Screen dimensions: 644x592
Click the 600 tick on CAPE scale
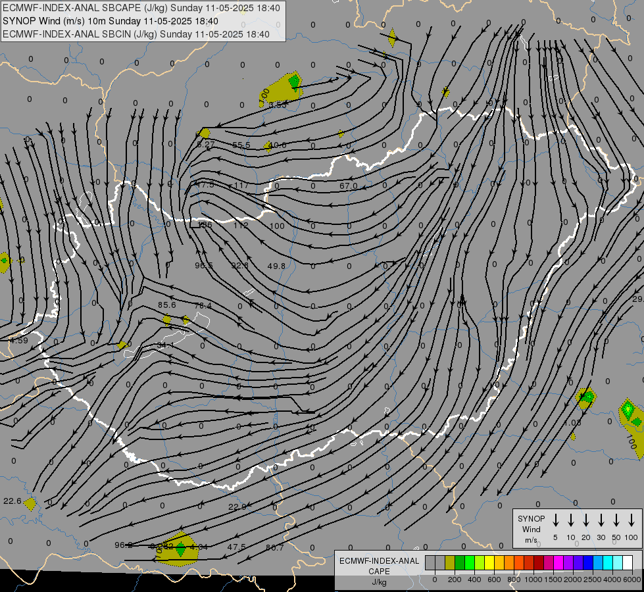(x=494, y=580)
